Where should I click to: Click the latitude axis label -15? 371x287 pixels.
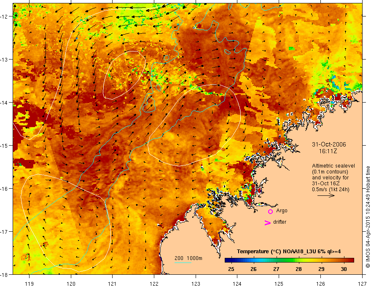[4, 145]
